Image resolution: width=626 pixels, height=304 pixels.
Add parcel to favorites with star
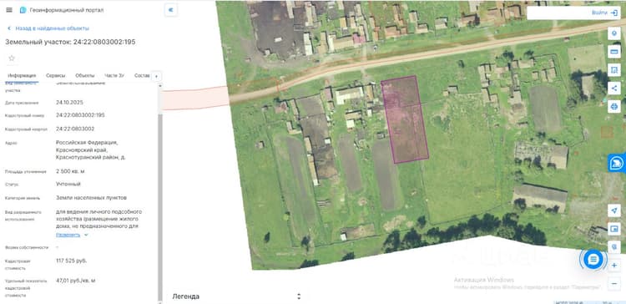pyautogui.click(x=12, y=58)
